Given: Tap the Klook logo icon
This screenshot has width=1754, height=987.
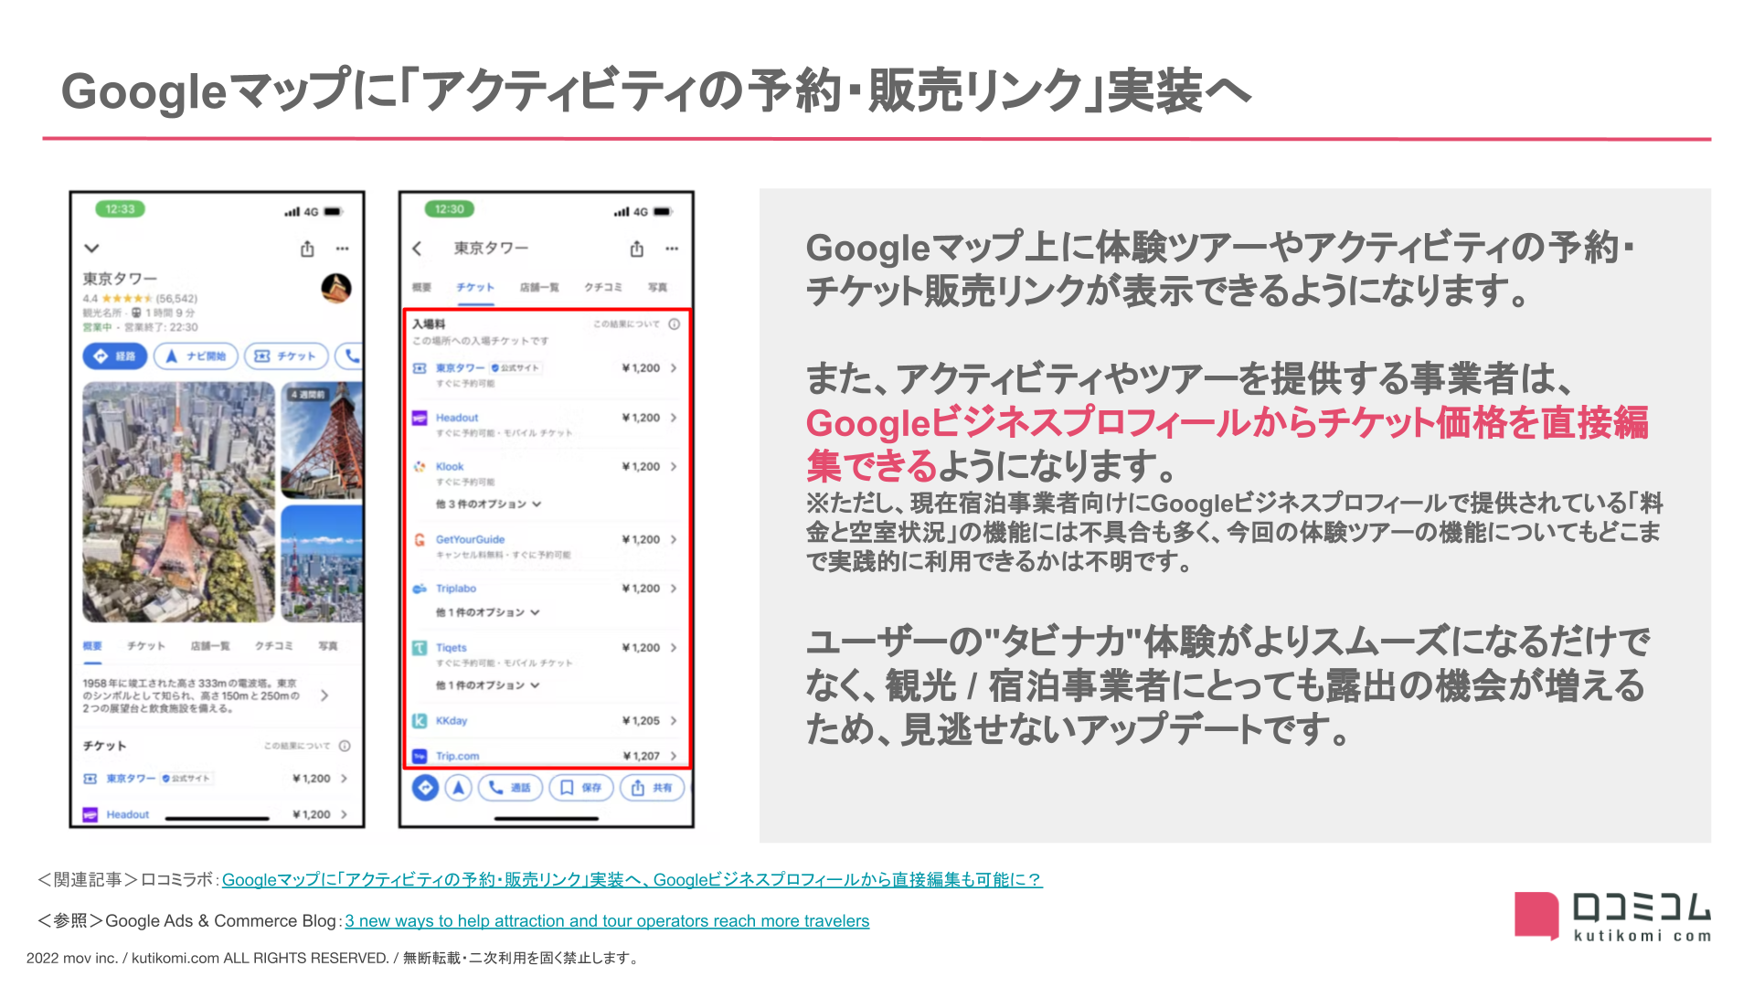Looking at the screenshot, I should click(x=420, y=466).
